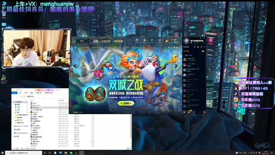Screen dimensions: 275x155
Task: Select the Recycle Bin desktop icon
Action: 4,15
